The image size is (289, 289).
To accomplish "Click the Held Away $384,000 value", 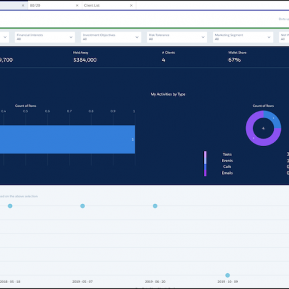I will (x=85, y=60).
